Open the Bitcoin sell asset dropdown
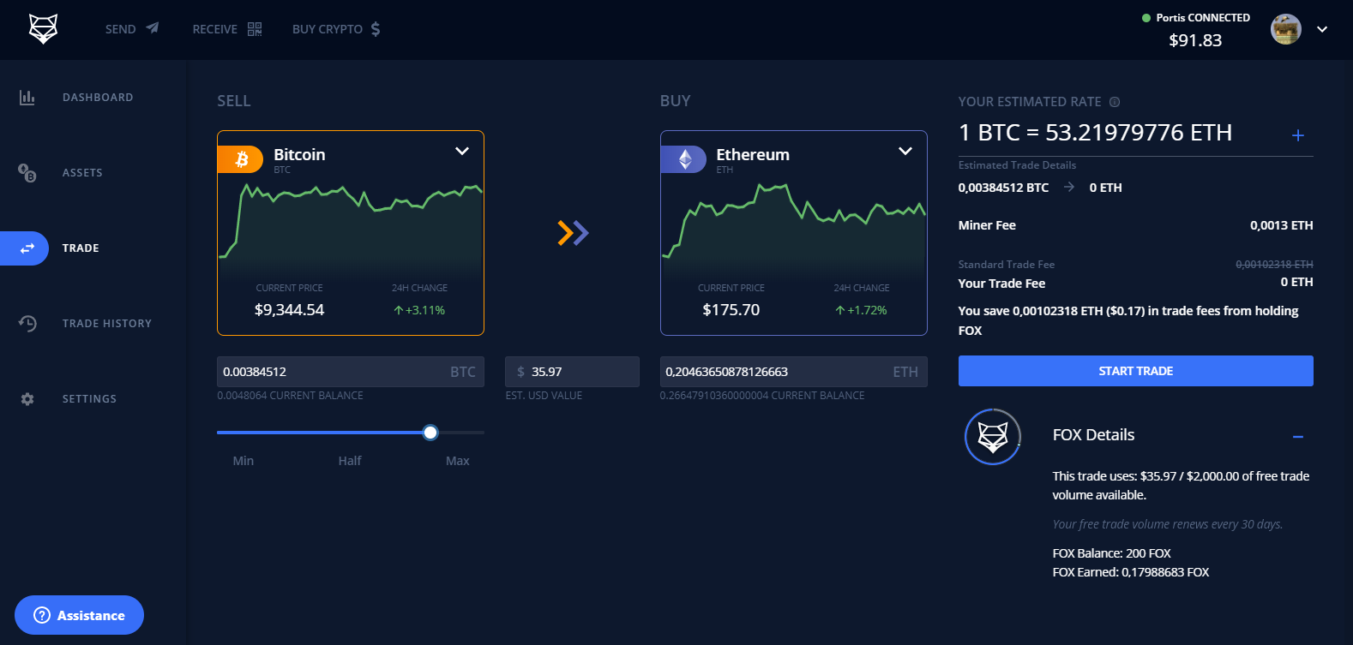The width and height of the screenshot is (1353, 645). (x=462, y=152)
